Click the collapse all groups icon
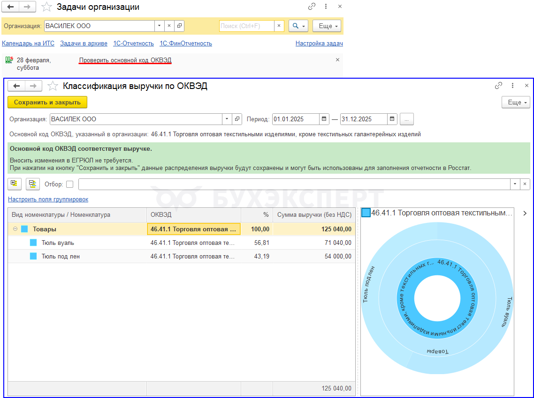This screenshot has width=534, height=398. (32, 184)
